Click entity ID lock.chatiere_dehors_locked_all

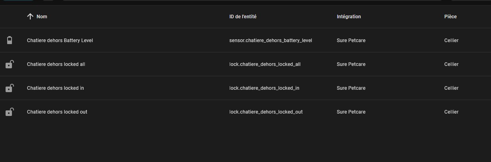point(265,64)
